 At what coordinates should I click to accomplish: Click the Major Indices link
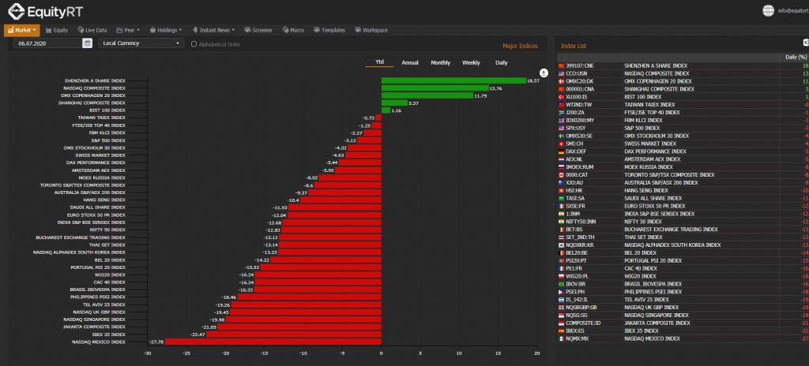pos(520,47)
